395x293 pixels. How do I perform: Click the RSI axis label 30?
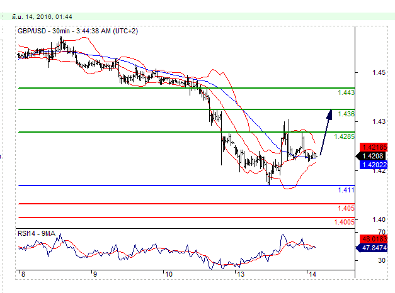click(382, 260)
